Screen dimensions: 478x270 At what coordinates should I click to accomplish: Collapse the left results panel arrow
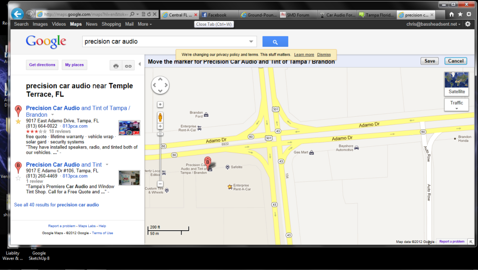[140, 64]
